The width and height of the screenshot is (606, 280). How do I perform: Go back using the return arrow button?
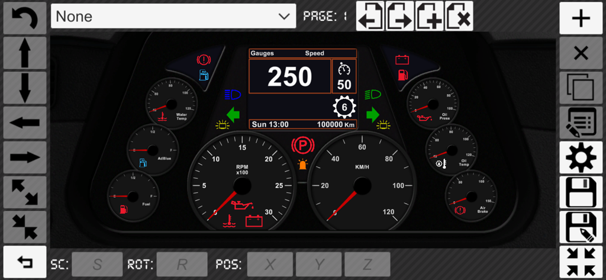pos(25,263)
